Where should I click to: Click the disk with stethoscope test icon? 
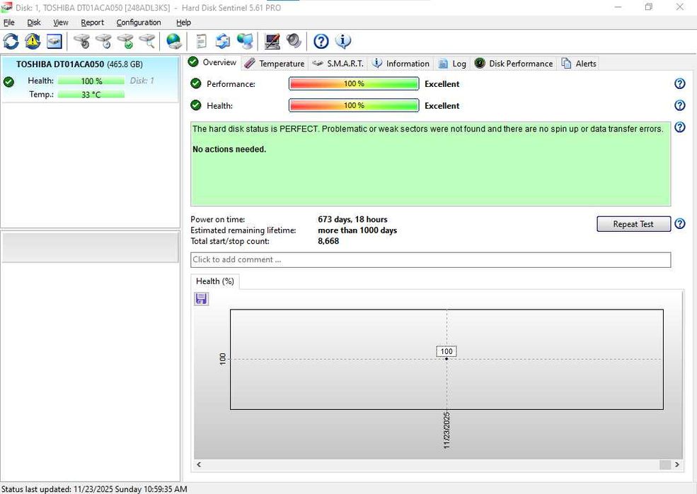point(82,41)
